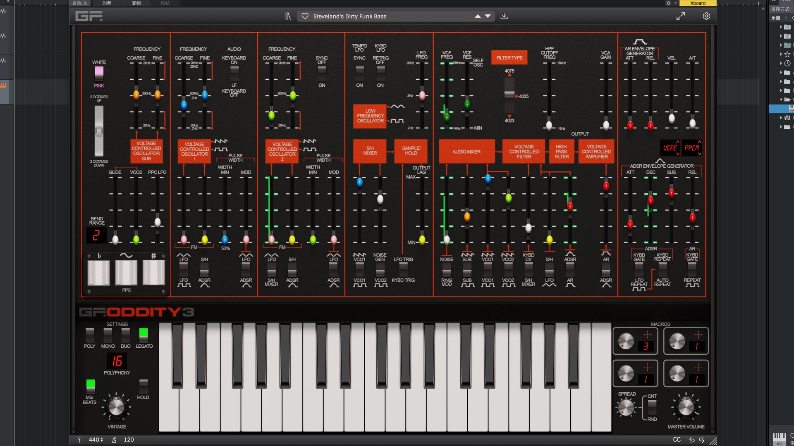Open the GForce plugin settings gear
794x446 pixels.
pos(706,16)
